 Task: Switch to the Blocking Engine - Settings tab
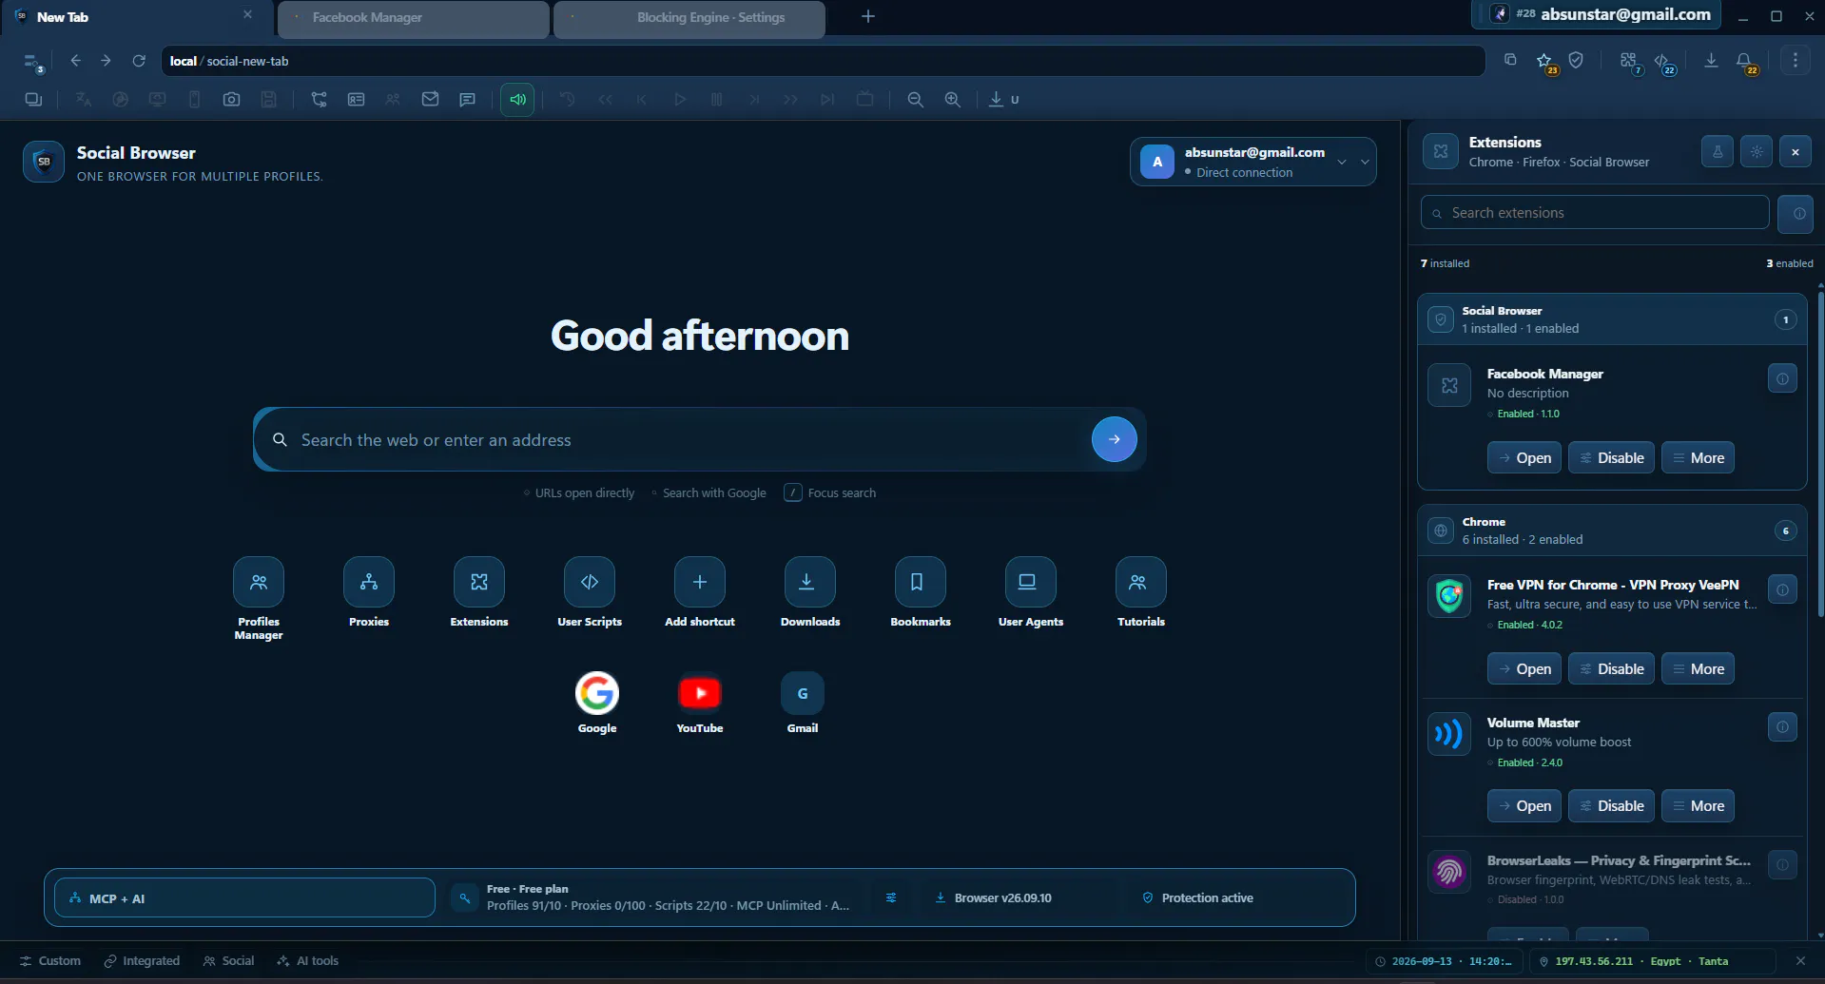pos(689,18)
